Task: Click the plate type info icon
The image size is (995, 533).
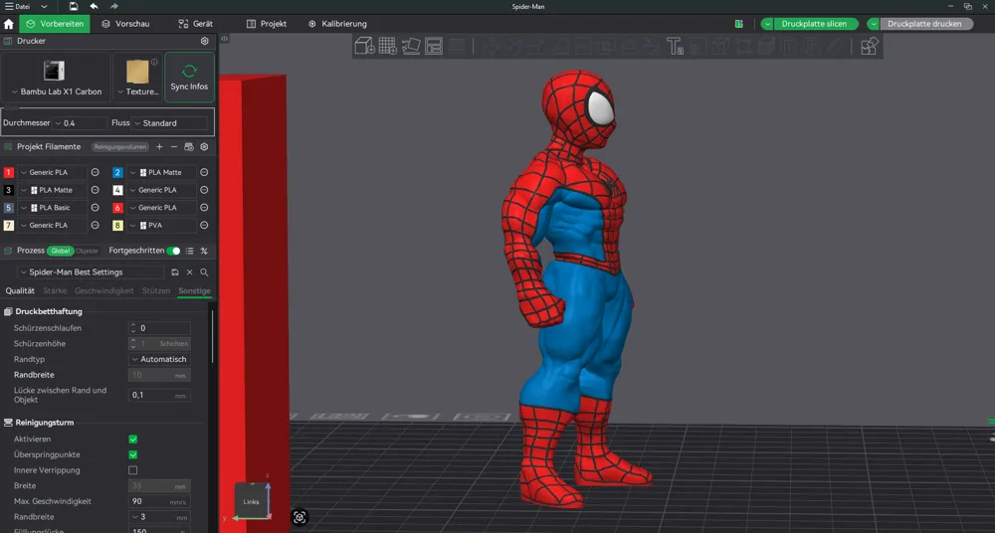Action: click(154, 63)
